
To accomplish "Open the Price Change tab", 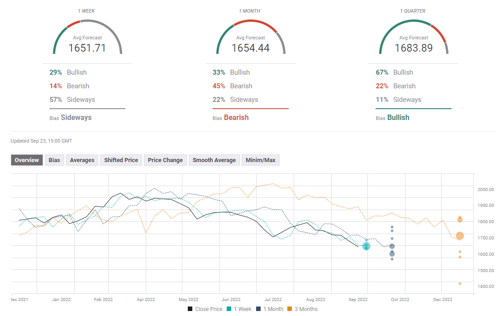I will click(x=165, y=160).
